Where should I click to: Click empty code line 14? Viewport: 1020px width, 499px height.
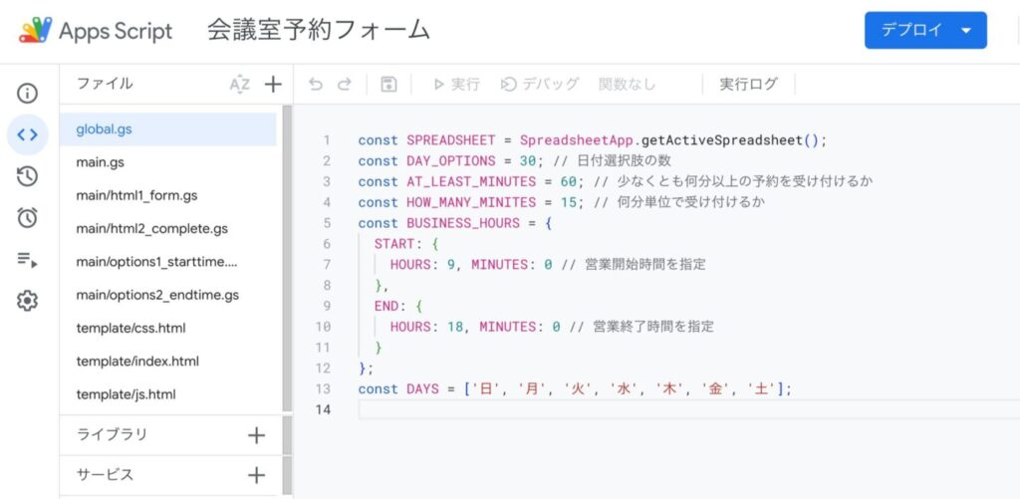click(x=688, y=409)
